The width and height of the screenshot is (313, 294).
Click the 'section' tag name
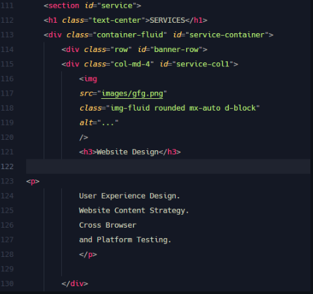64,6
